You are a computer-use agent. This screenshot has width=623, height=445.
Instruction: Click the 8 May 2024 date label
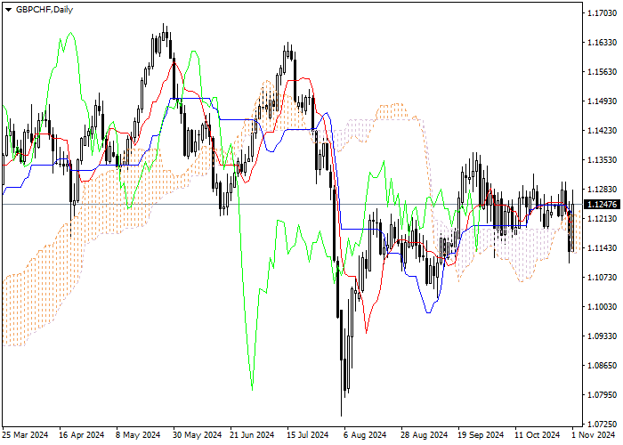(x=138, y=435)
